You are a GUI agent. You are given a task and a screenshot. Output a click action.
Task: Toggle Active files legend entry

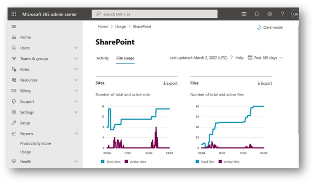229,161
